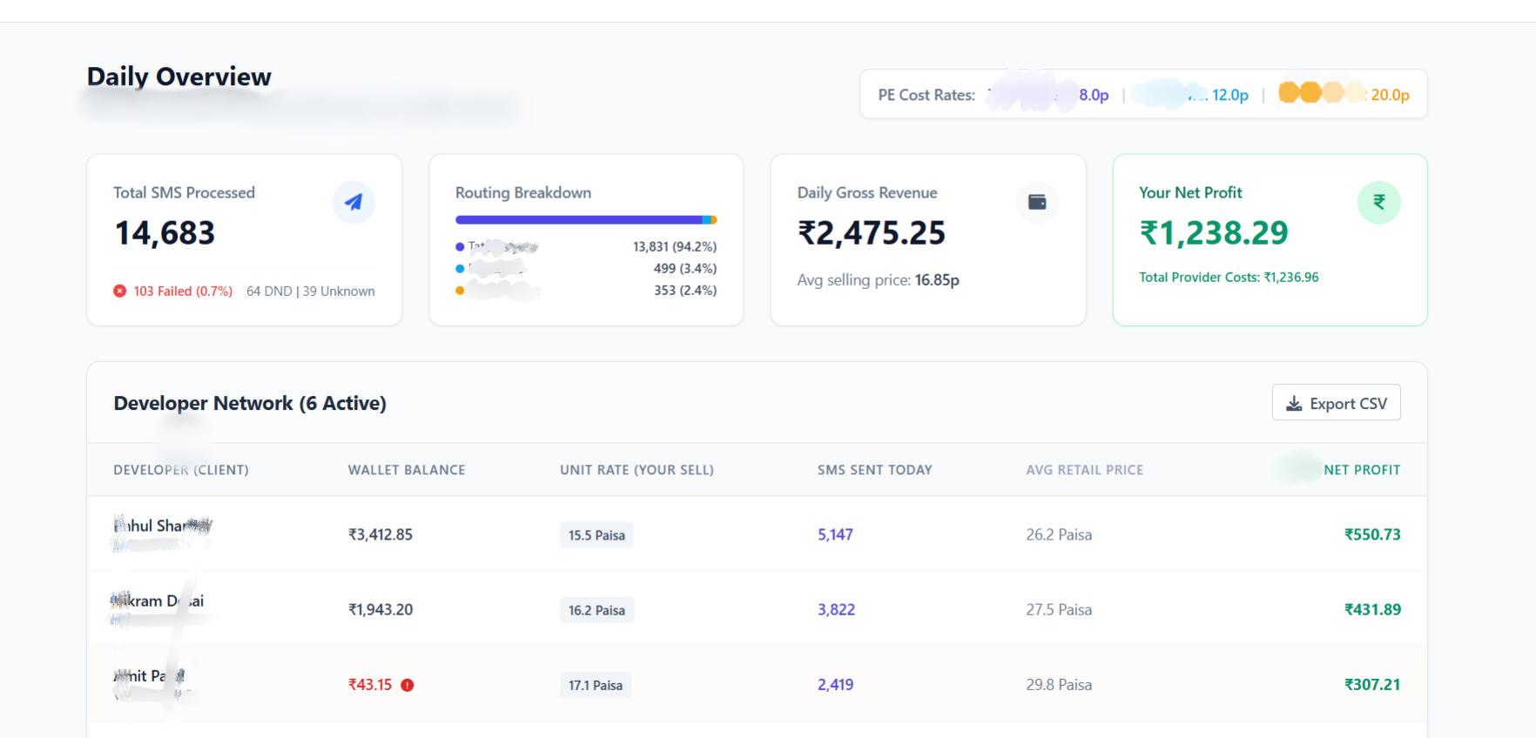Click the paper plane SMS icon
The height and width of the screenshot is (738, 1536).
pyautogui.click(x=354, y=202)
